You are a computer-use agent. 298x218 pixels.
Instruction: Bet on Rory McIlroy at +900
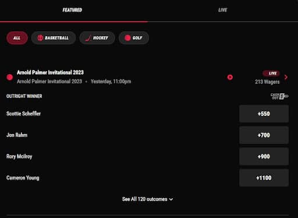pos(264,157)
